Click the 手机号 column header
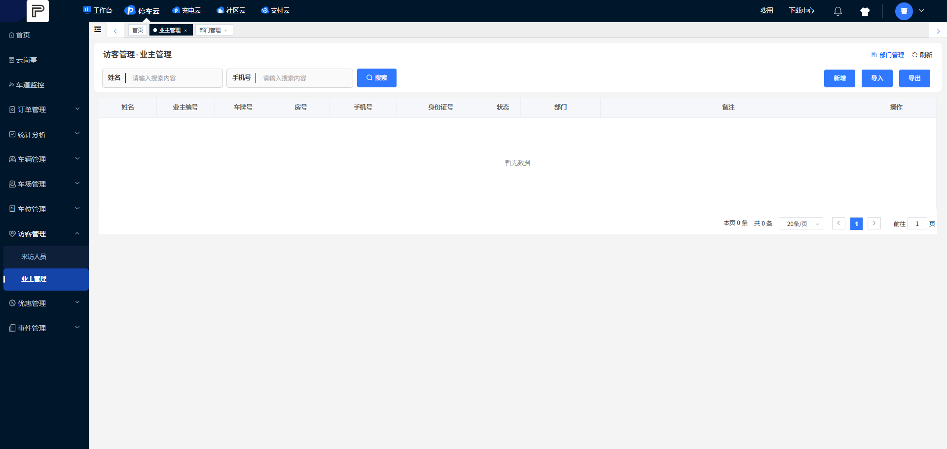The image size is (947, 449). click(363, 107)
